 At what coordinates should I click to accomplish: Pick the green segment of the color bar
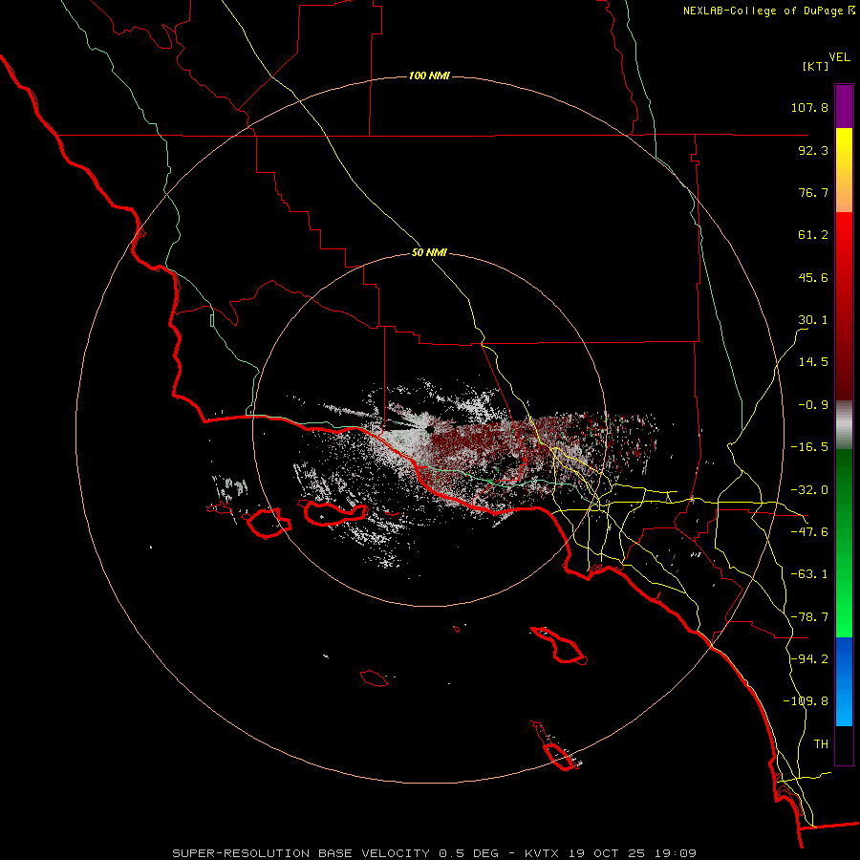click(844, 543)
